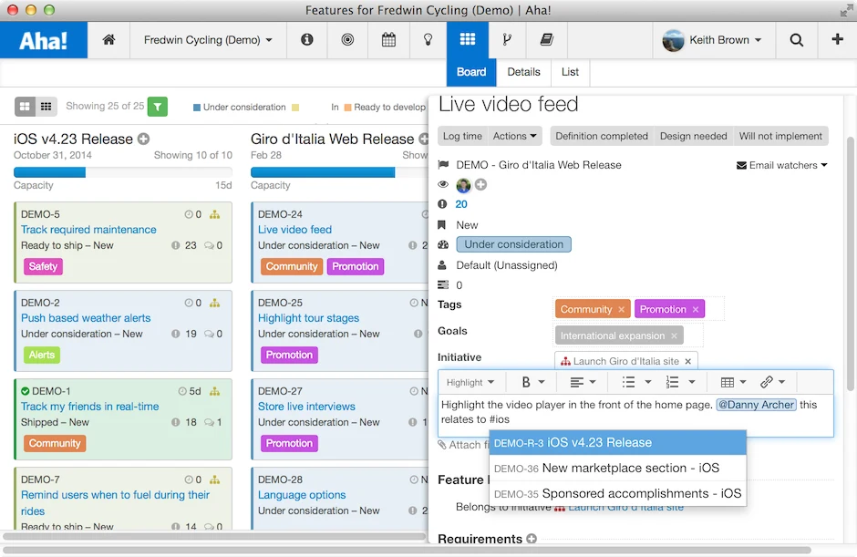857x557 pixels.
Task: Click the Safety tag on DEMO-5
Action: tap(43, 267)
